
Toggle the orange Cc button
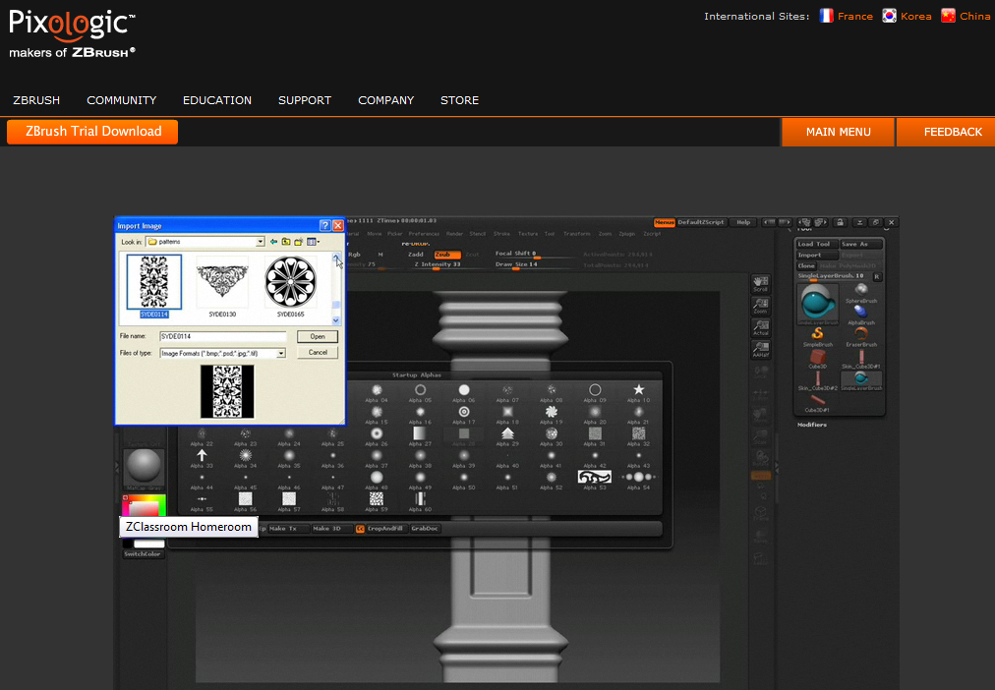tap(360, 528)
